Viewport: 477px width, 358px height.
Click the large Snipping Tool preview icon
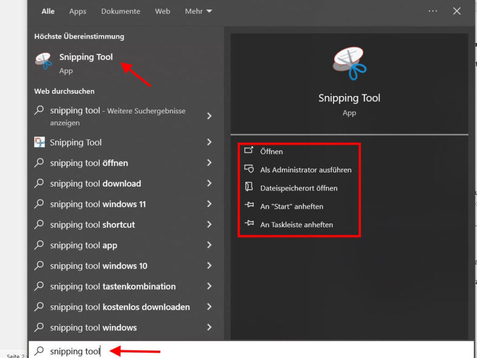point(349,63)
